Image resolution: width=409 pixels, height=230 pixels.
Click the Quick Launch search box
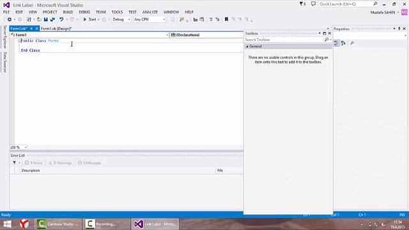pyautogui.click(x=348, y=4)
